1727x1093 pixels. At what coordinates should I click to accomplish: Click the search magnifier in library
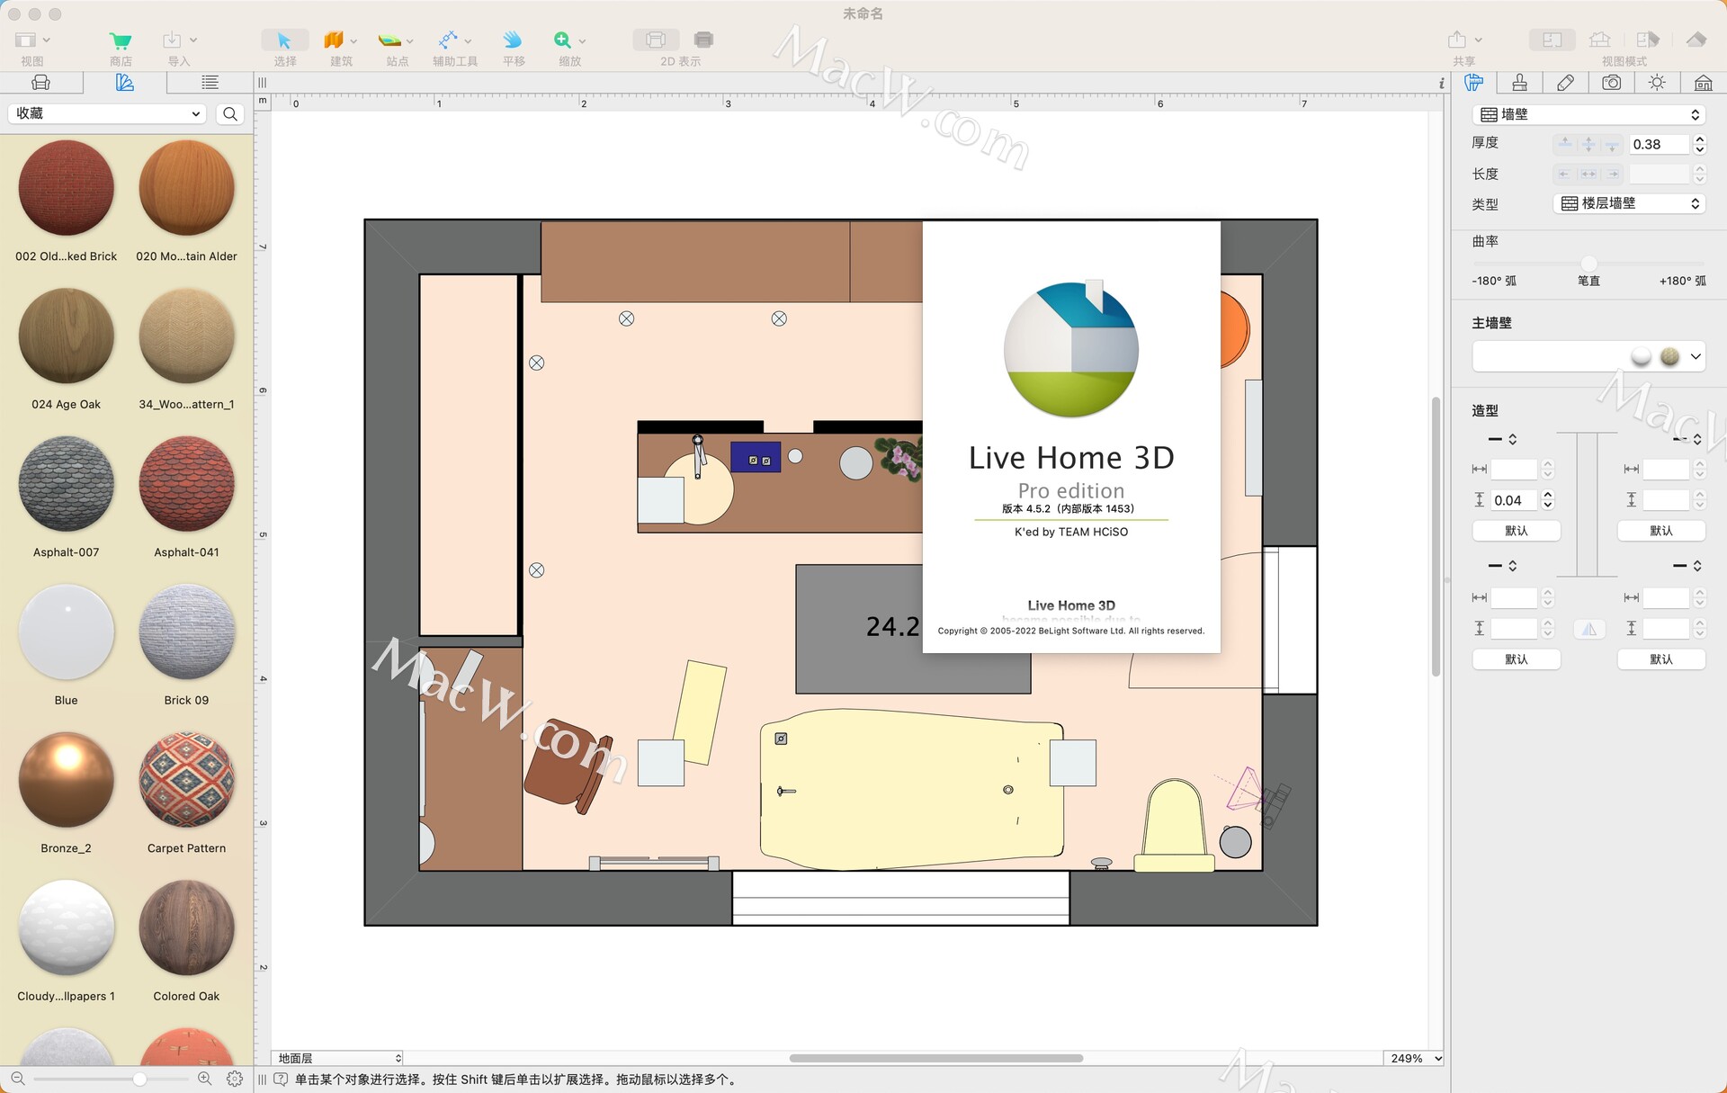click(x=230, y=114)
